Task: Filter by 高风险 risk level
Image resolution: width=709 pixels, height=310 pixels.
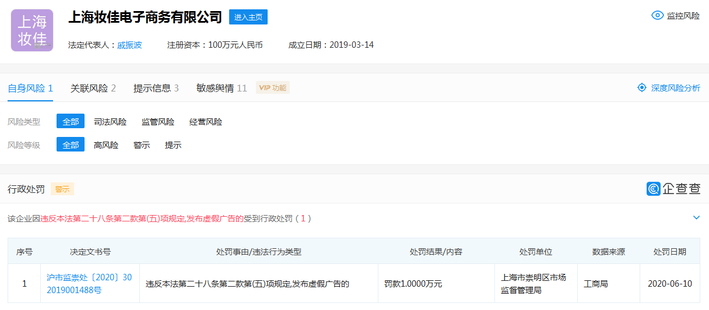Action: 106,145
